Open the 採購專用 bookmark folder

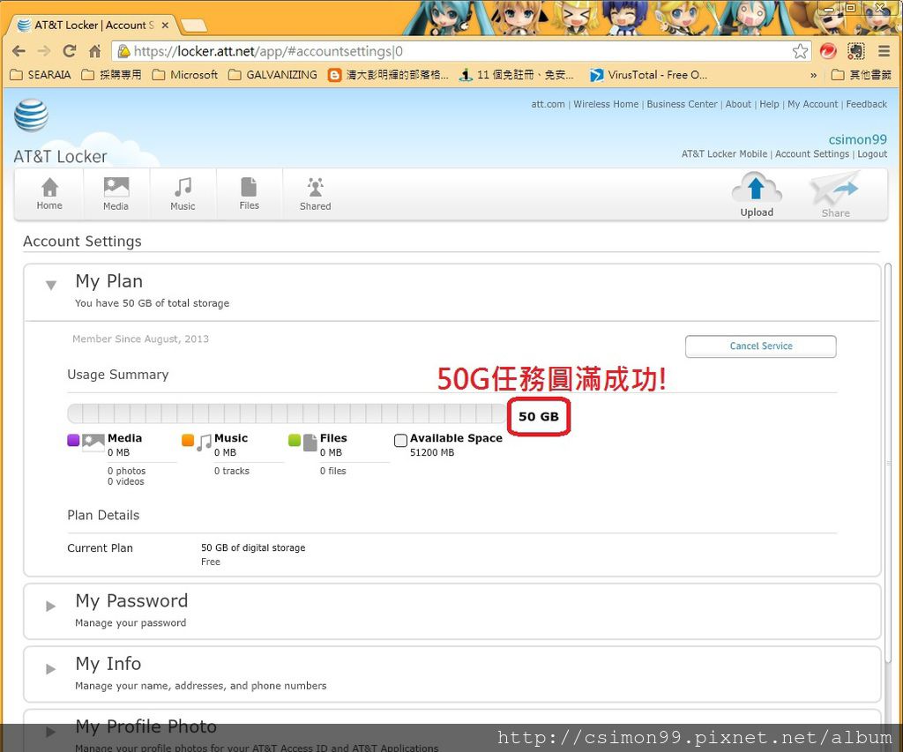112,75
